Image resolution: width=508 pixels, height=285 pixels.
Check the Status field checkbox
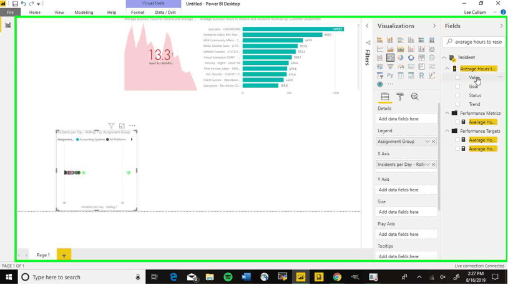(x=457, y=95)
